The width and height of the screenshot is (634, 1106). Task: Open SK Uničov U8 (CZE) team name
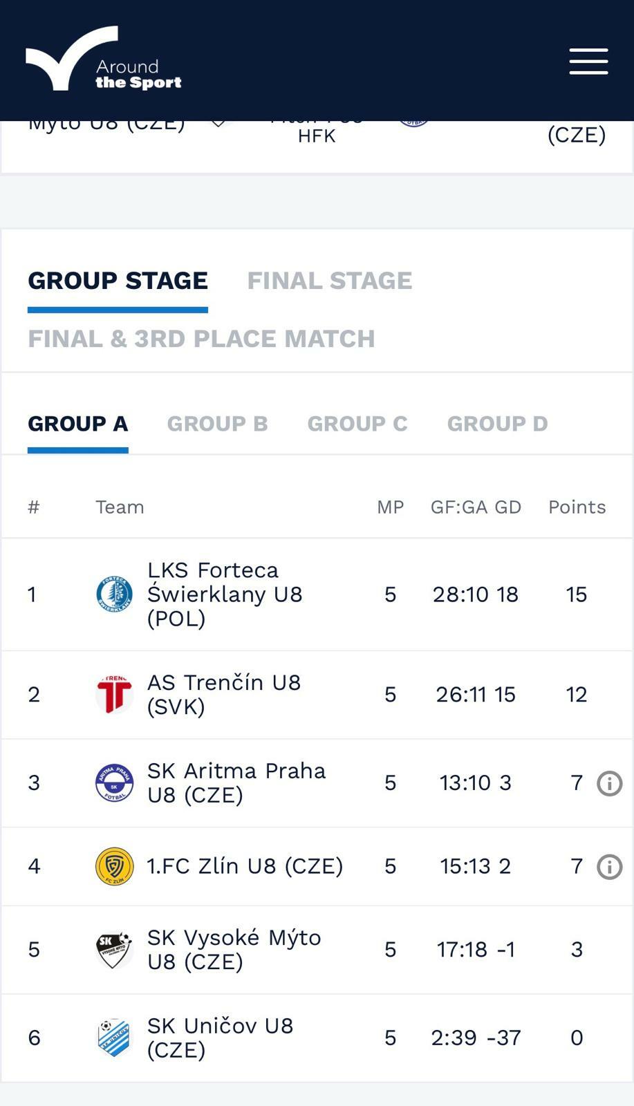220,1038
